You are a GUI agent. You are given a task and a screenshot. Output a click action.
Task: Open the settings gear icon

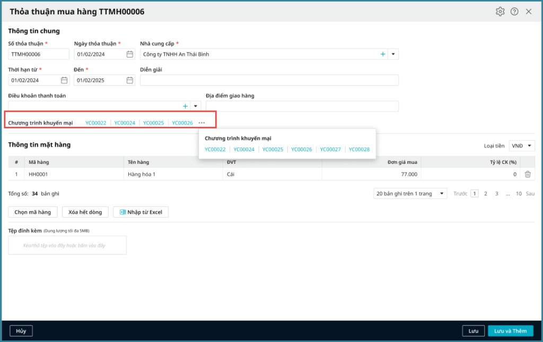coord(500,12)
